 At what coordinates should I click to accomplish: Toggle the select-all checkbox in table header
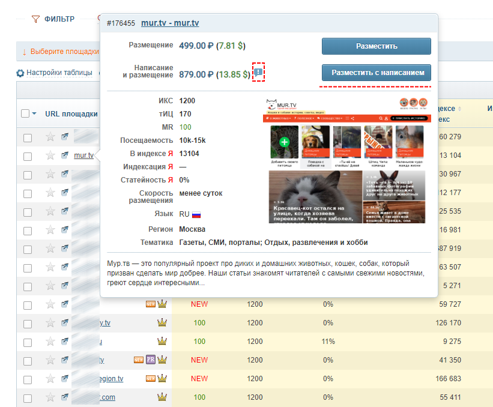[25, 113]
